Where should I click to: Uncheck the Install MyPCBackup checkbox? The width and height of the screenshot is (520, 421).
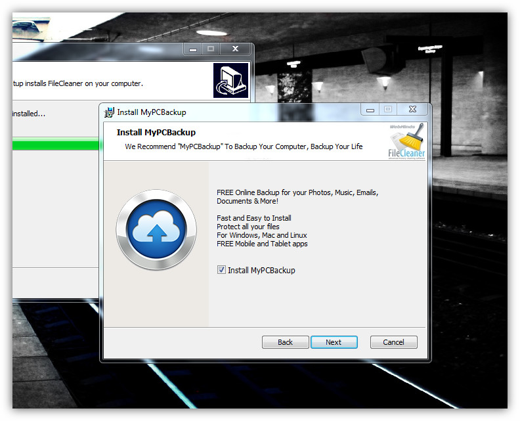pos(221,270)
